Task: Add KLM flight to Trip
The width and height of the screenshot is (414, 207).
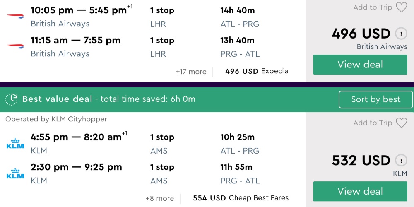Action: (x=373, y=123)
